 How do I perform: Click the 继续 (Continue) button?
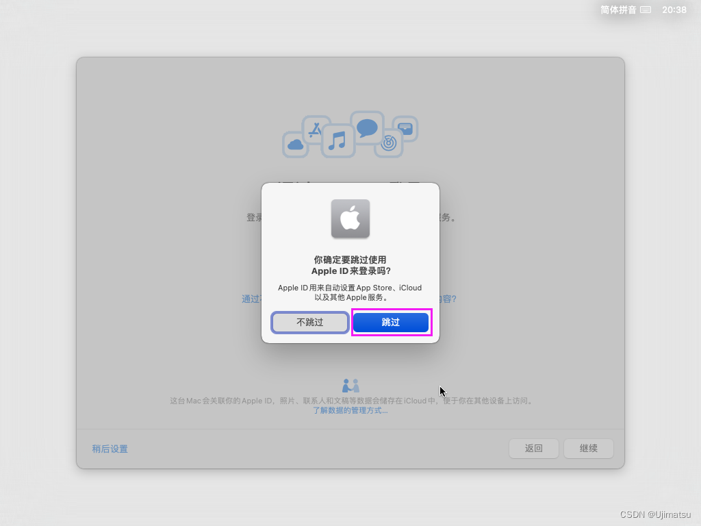point(588,448)
